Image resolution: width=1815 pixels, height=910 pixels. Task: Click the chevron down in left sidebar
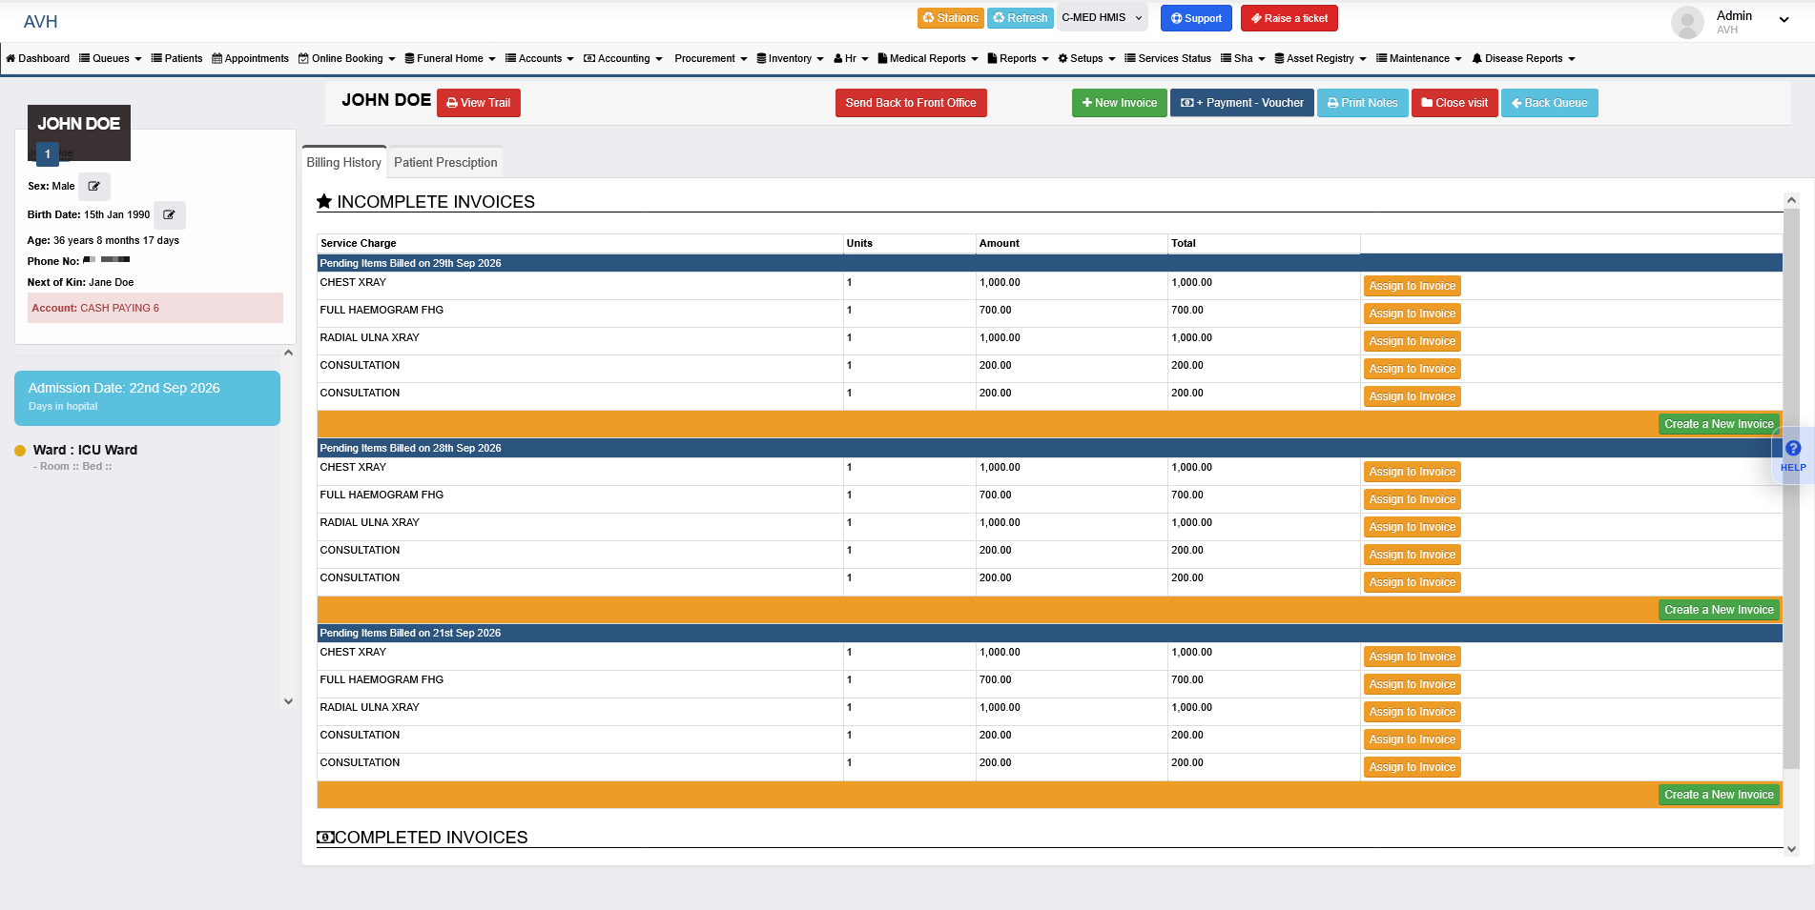288,701
